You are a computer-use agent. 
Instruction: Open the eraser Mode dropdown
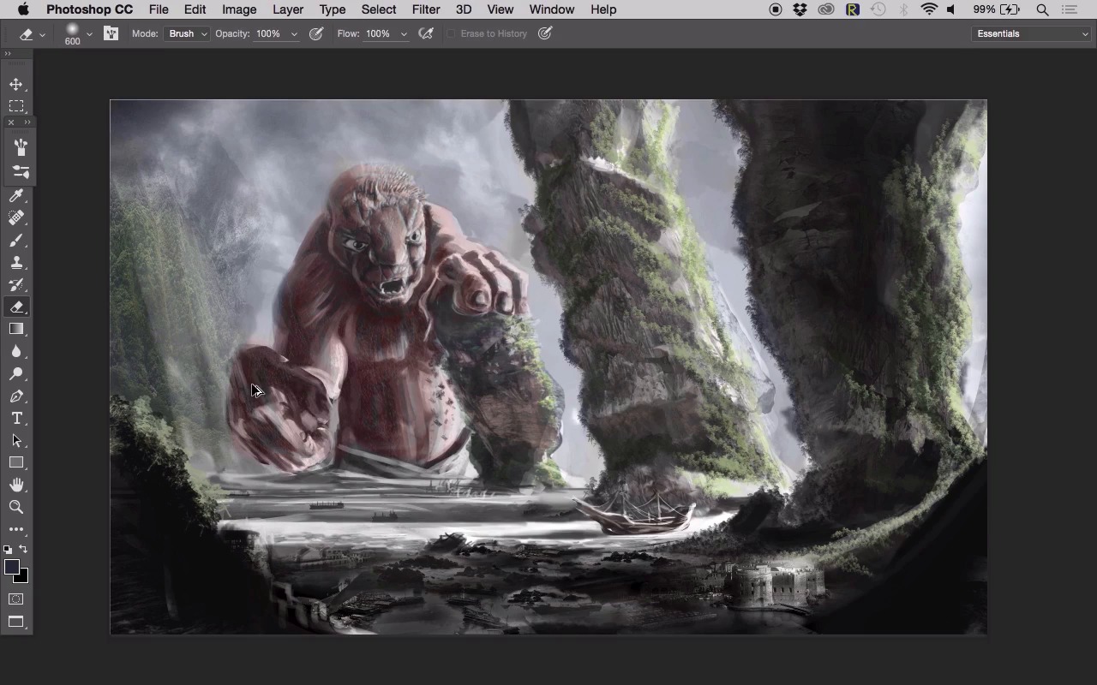[x=187, y=34]
